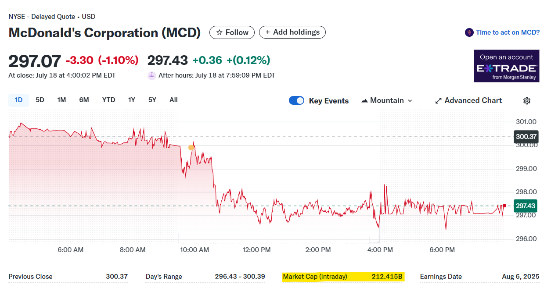Viewport: 551px width, 288px height.
Task: Click the after hours moon icon
Action: 151,75
